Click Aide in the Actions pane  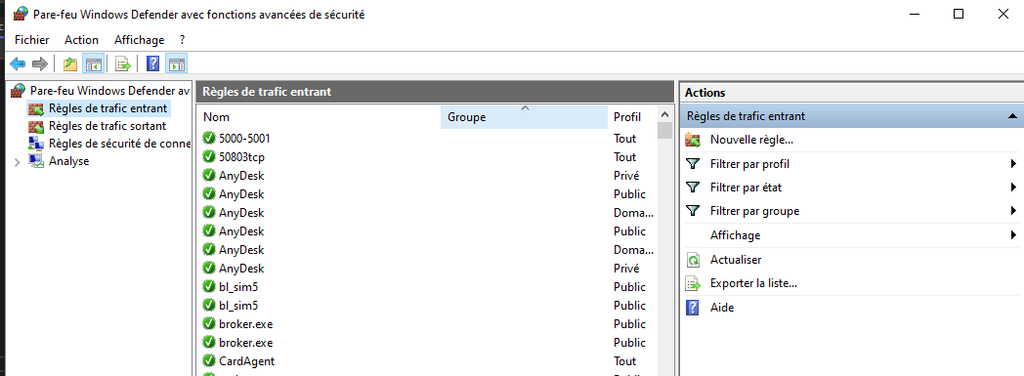722,308
